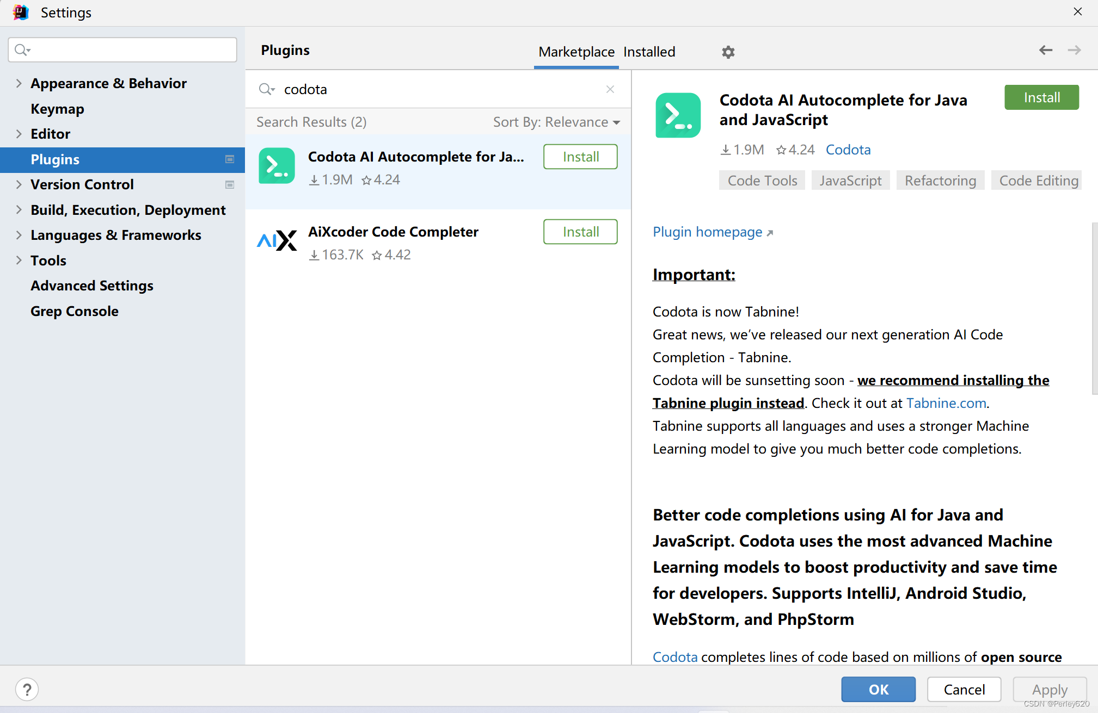Click the Cancel button
This screenshot has width=1098, height=713.
(x=964, y=690)
